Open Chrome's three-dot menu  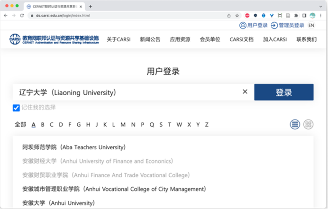(x=321, y=16)
